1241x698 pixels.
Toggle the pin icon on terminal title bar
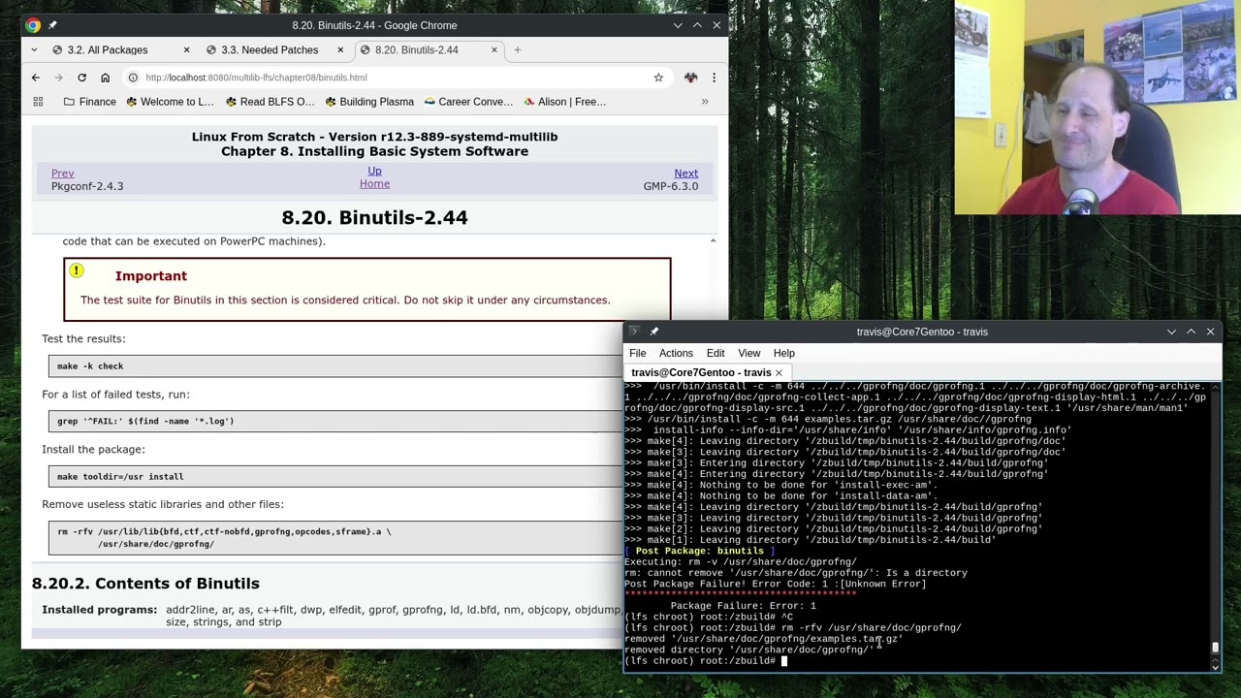coord(654,332)
